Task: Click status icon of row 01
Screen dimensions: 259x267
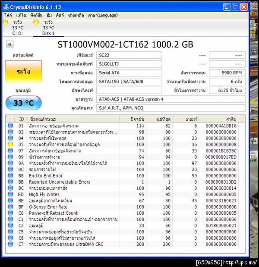Action: pos(10,126)
